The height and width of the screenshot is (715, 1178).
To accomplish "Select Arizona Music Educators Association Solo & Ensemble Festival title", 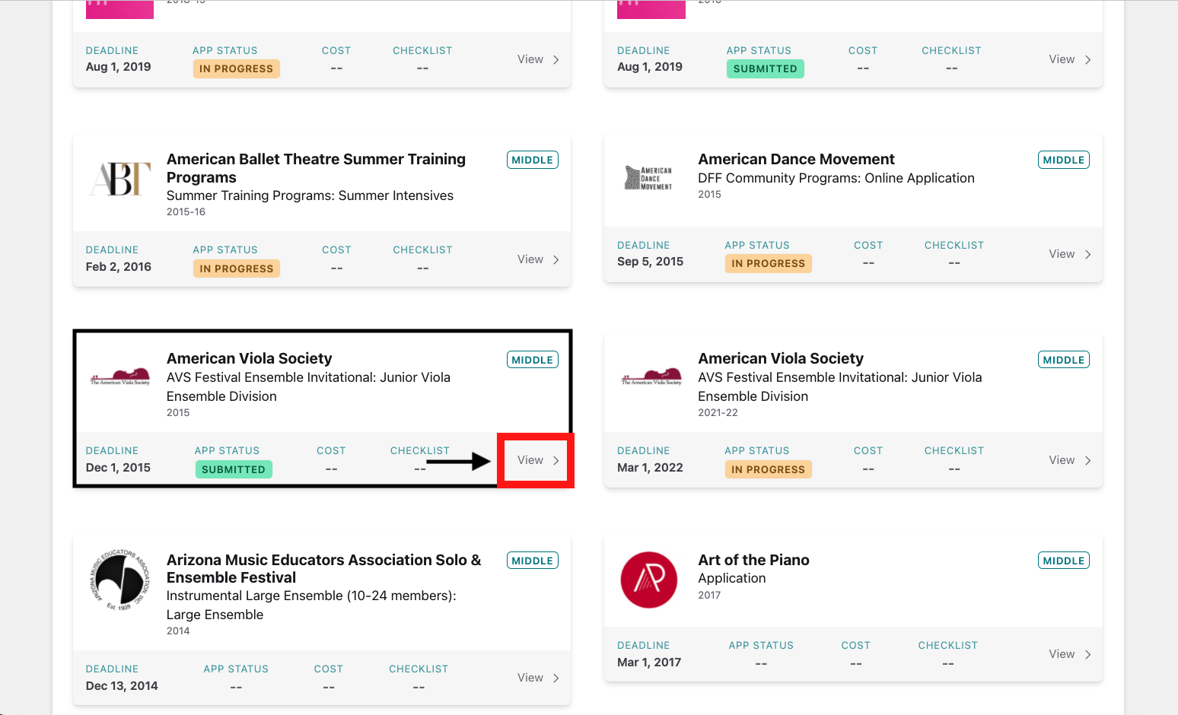I will [x=324, y=568].
